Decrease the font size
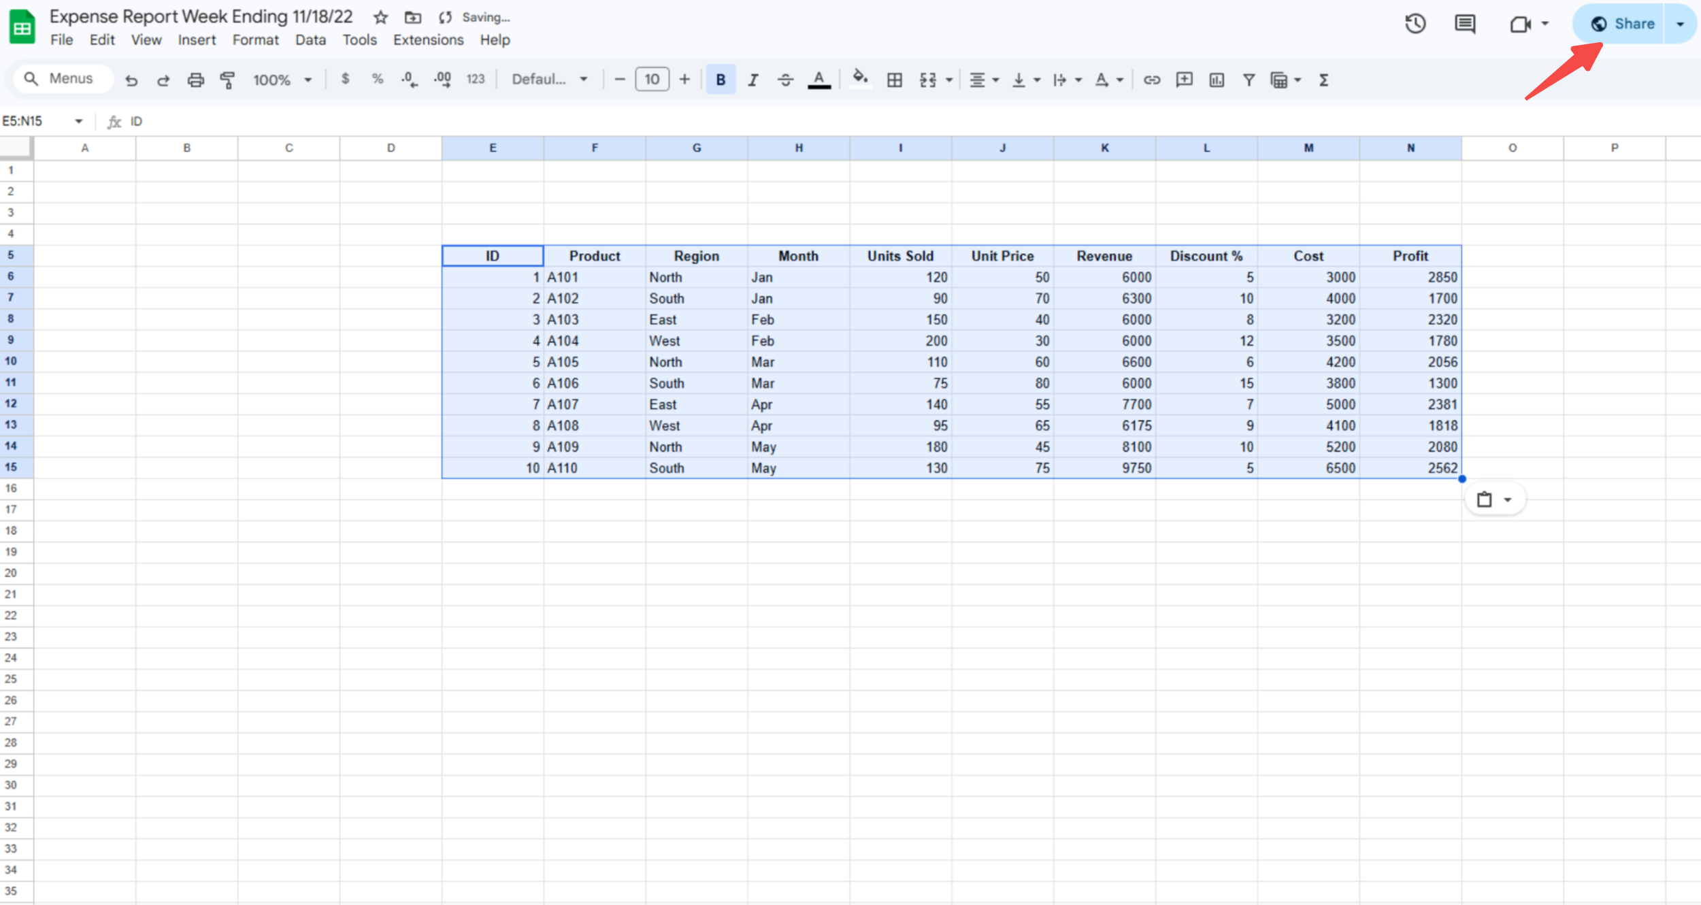 click(619, 80)
